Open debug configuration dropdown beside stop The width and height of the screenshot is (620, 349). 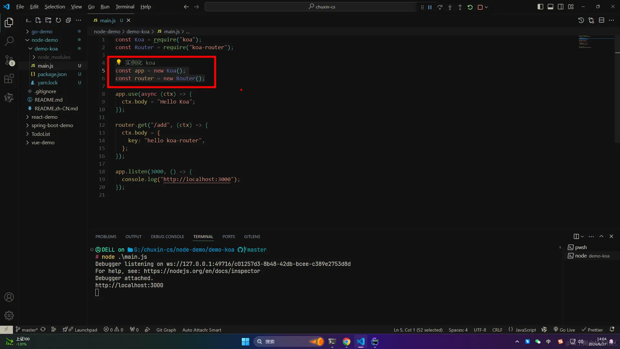pos(486,7)
